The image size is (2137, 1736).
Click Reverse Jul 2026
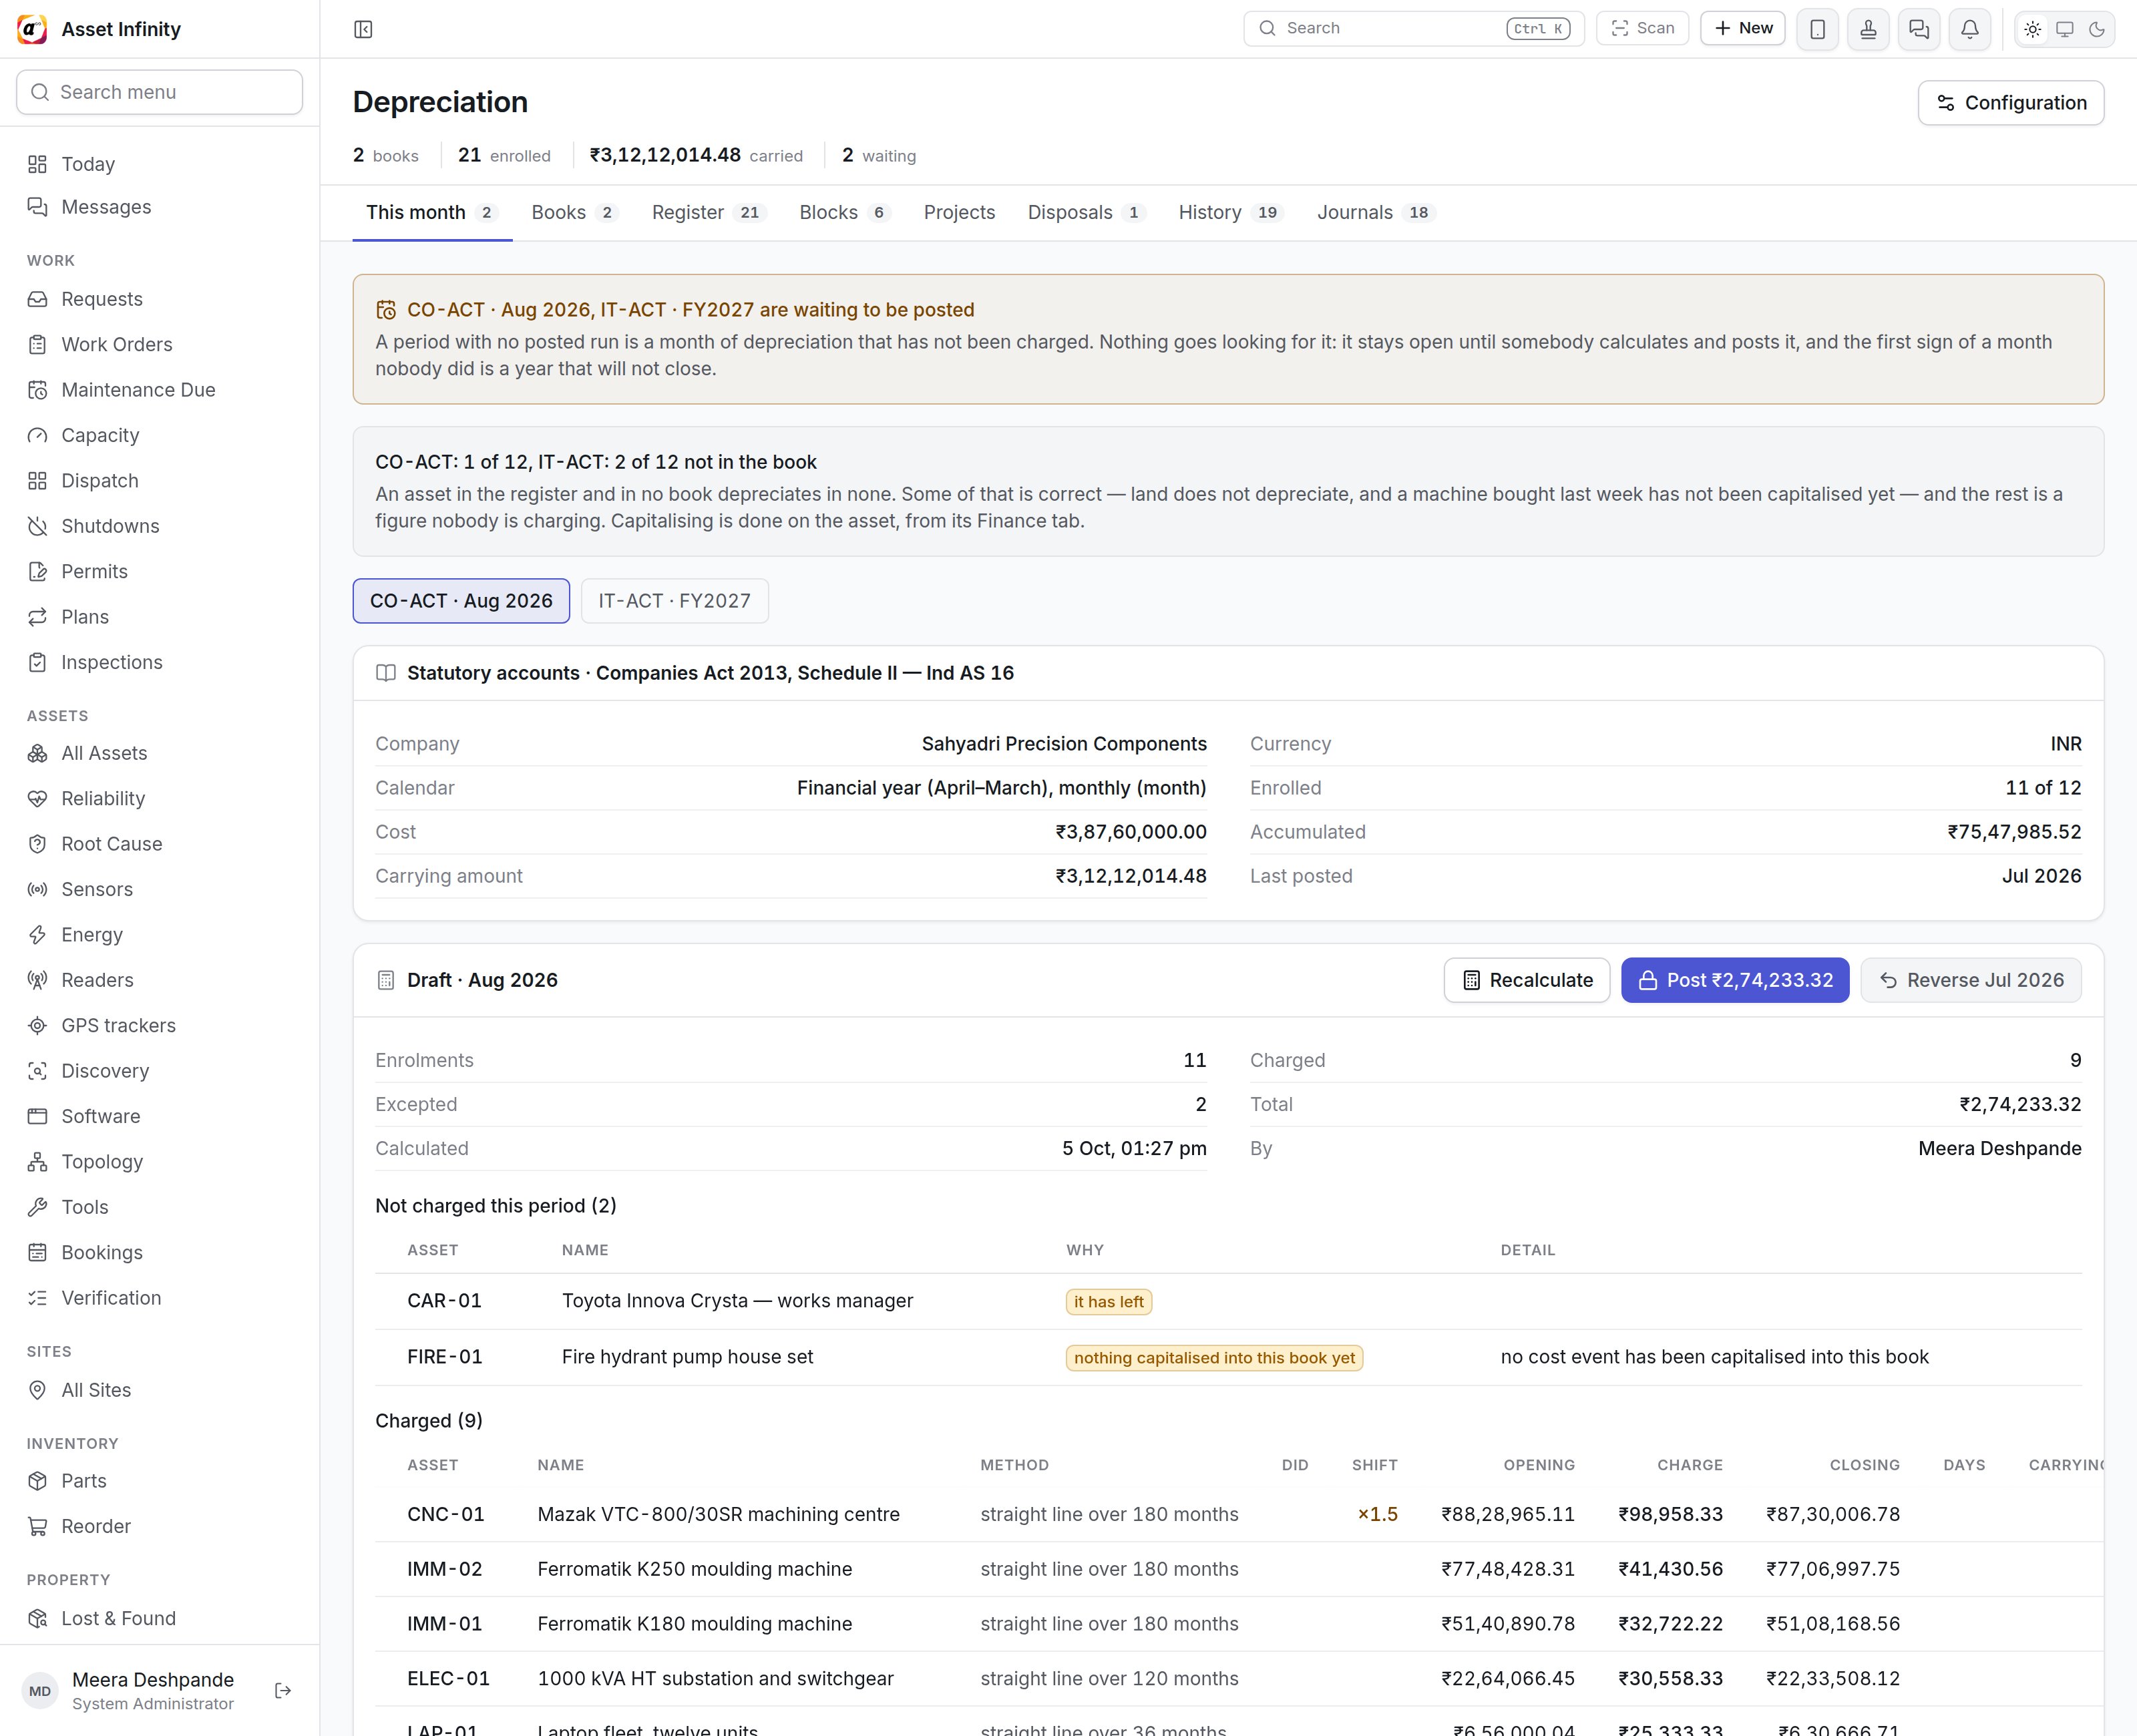pos(1970,980)
